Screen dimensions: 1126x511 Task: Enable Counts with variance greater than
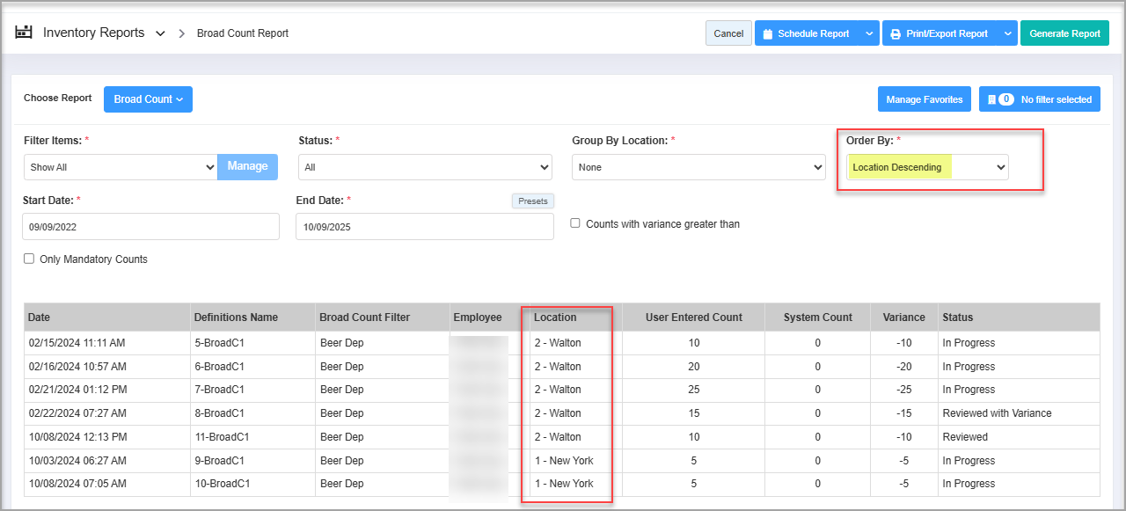[575, 223]
